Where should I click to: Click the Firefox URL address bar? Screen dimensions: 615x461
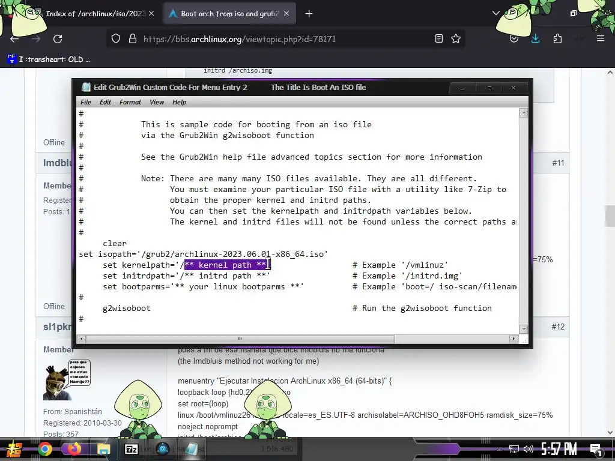pyautogui.click(x=286, y=39)
